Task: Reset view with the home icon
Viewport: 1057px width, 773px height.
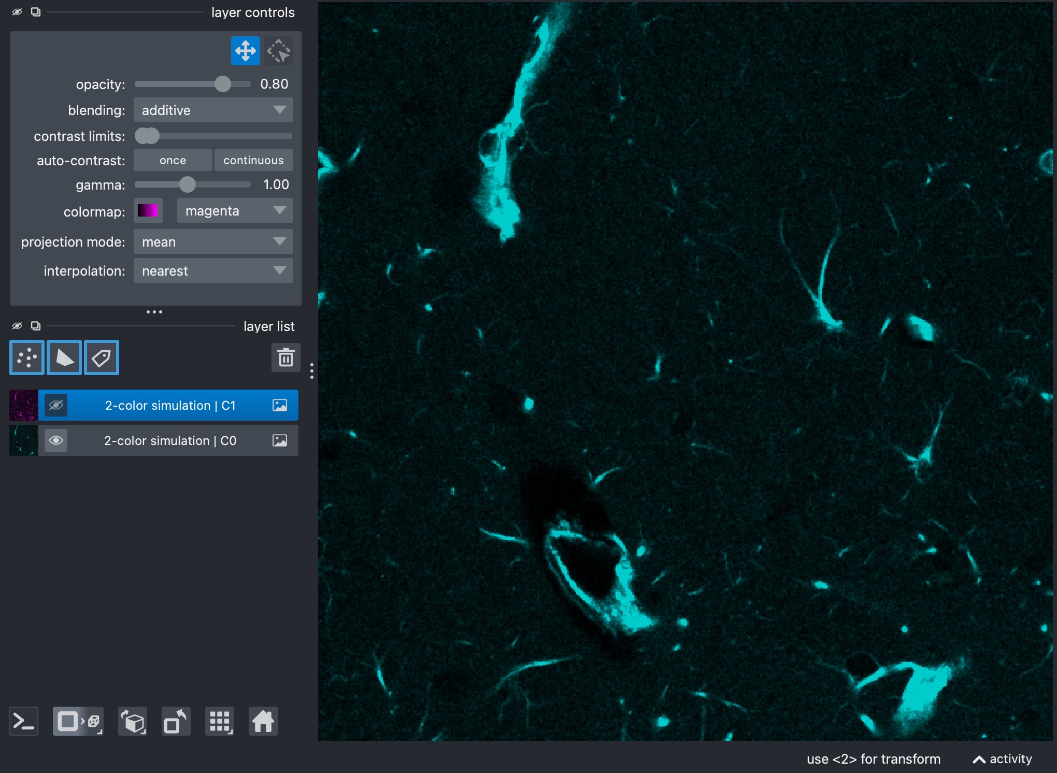Action: coord(263,721)
